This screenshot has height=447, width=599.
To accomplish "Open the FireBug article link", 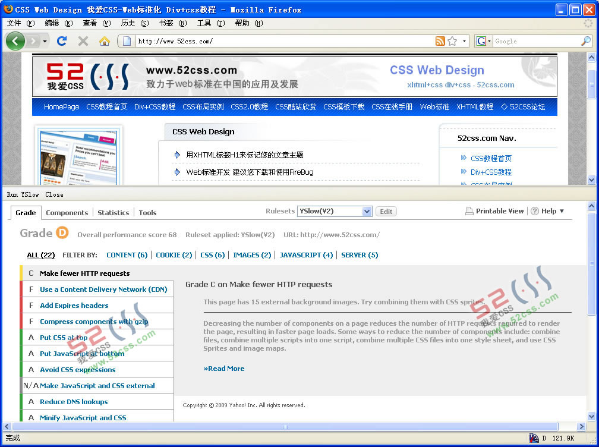I will tap(250, 172).
